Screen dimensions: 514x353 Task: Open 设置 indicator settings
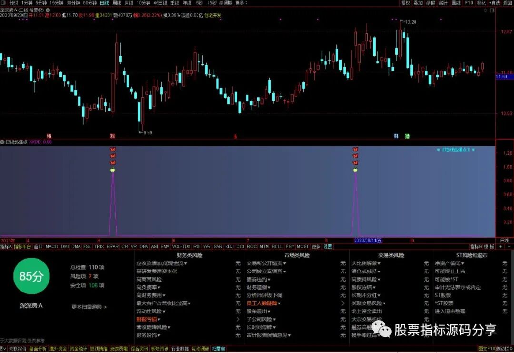click(327, 246)
